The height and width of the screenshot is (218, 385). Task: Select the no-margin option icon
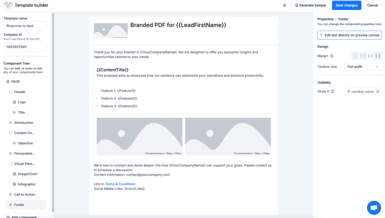pyautogui.click(x=355, y=56)
